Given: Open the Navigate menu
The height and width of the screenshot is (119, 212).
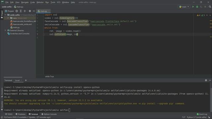Looking at the screenshot, I should [25, 2].
